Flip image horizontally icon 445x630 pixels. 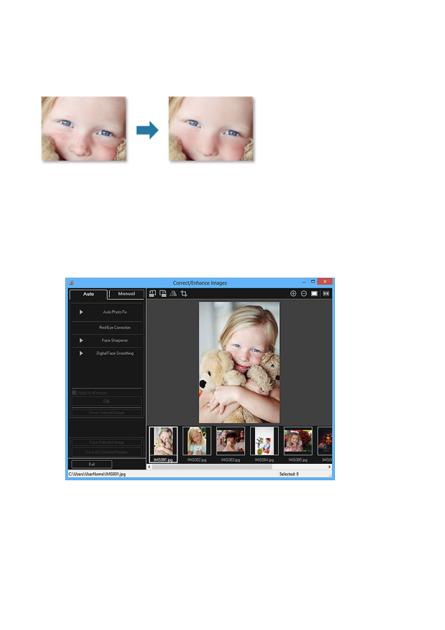(x=173, y=294)
